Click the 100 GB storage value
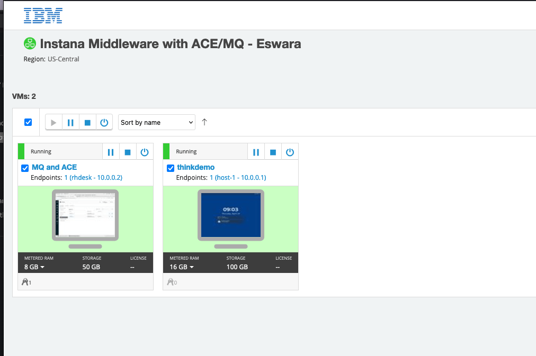This screenshot has width=536, height=356. (237, 267)
